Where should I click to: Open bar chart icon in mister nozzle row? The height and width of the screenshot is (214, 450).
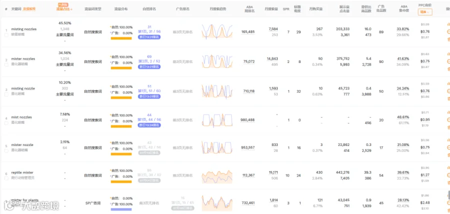tap(448, 140)
